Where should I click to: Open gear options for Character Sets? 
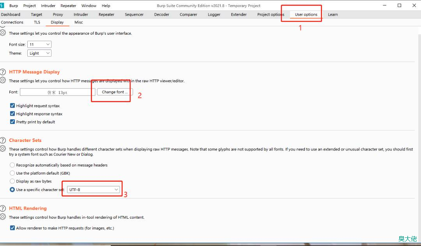click(3, 149)
